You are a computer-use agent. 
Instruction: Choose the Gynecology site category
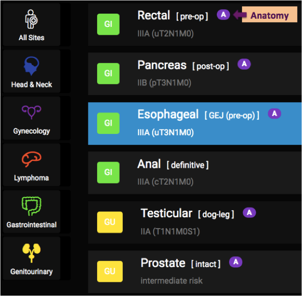pyautogui.click(x=32, y=118)
